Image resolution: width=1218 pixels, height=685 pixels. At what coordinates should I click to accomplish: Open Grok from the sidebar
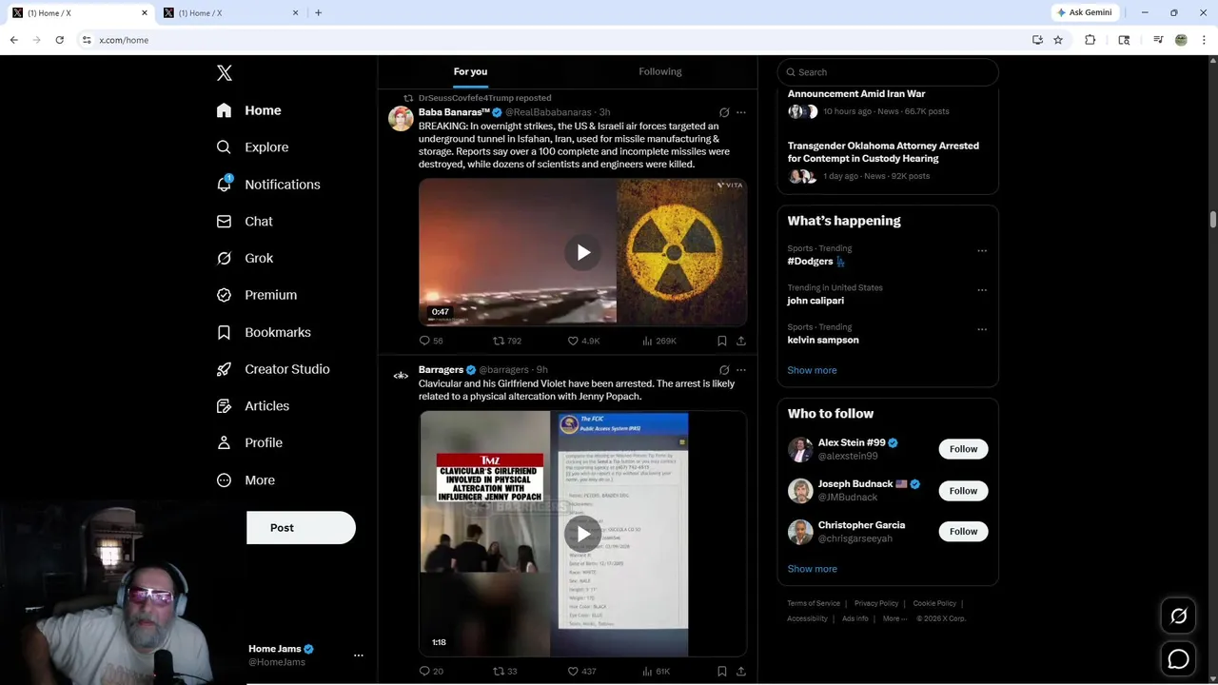coord(245,258)
